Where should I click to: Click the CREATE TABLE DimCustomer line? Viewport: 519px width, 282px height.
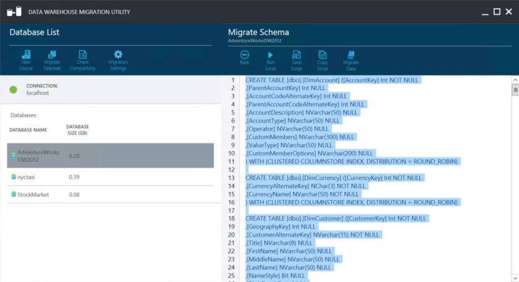point(335,218)
